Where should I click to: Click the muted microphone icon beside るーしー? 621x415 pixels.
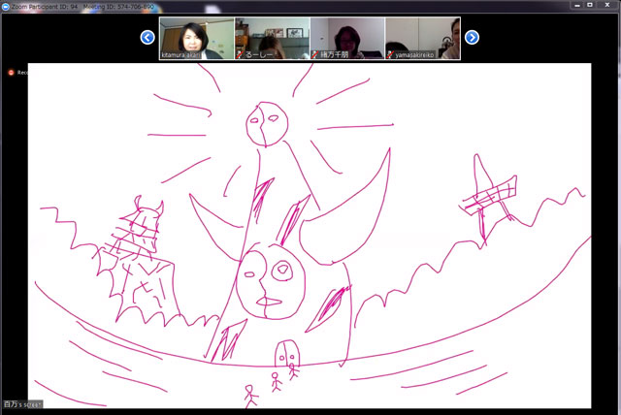click(240, 54)
